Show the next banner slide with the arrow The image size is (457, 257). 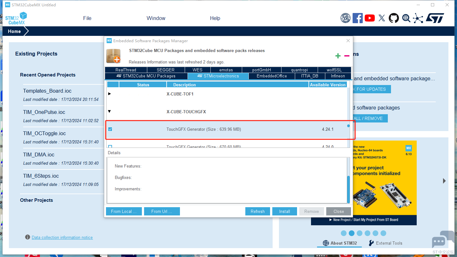tap(444, 181)
